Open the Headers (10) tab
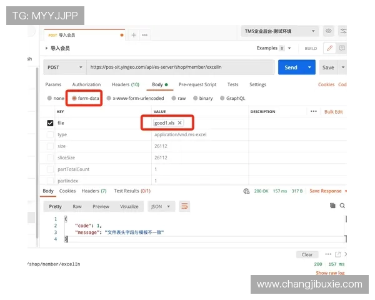Image resolution: width=375 pixels, height=300 pixels. click(x=126, y=84)
